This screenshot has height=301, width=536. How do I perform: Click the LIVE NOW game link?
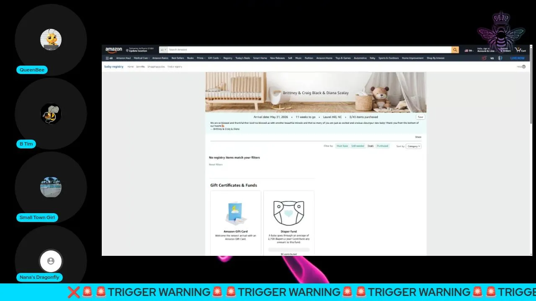click(x=517, y=58)
